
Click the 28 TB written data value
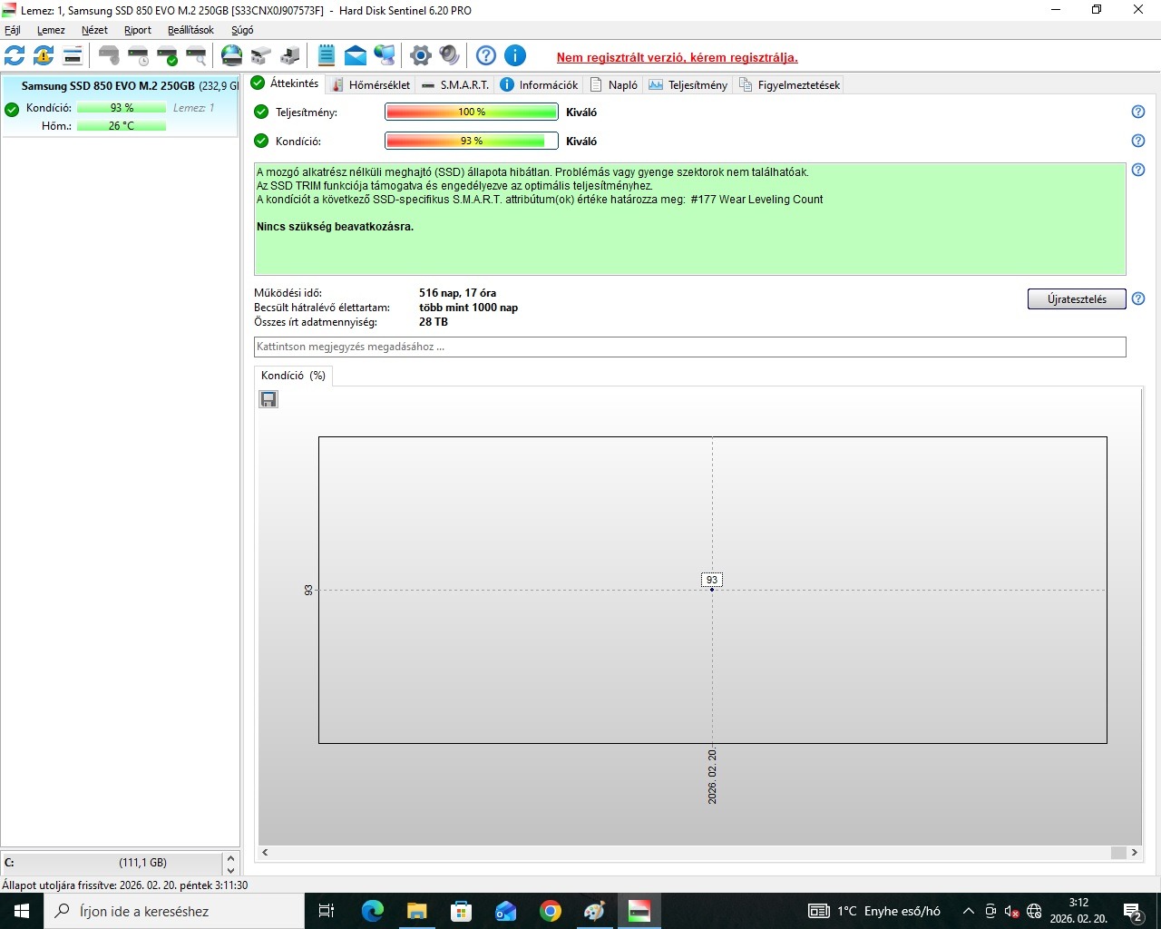(434, 322)
